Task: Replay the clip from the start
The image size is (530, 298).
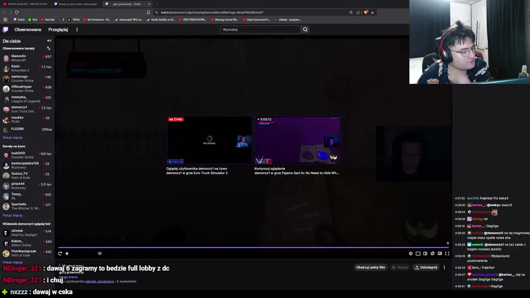Action: tap(60, 253)
